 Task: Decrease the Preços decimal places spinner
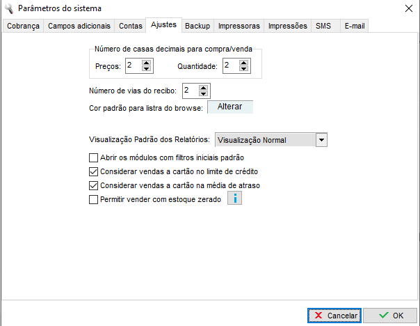point(146,70)
